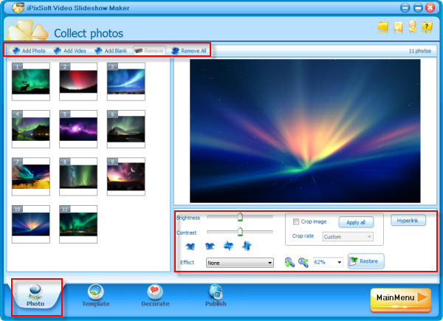This screenshot has height=321, width=443.
Task: Click the large aurora preview image
Action: pyautogui.click(x=305, y=131)
